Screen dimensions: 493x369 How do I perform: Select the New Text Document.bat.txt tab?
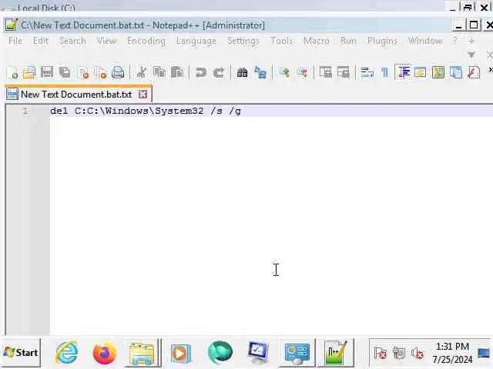tap(76, 94)
